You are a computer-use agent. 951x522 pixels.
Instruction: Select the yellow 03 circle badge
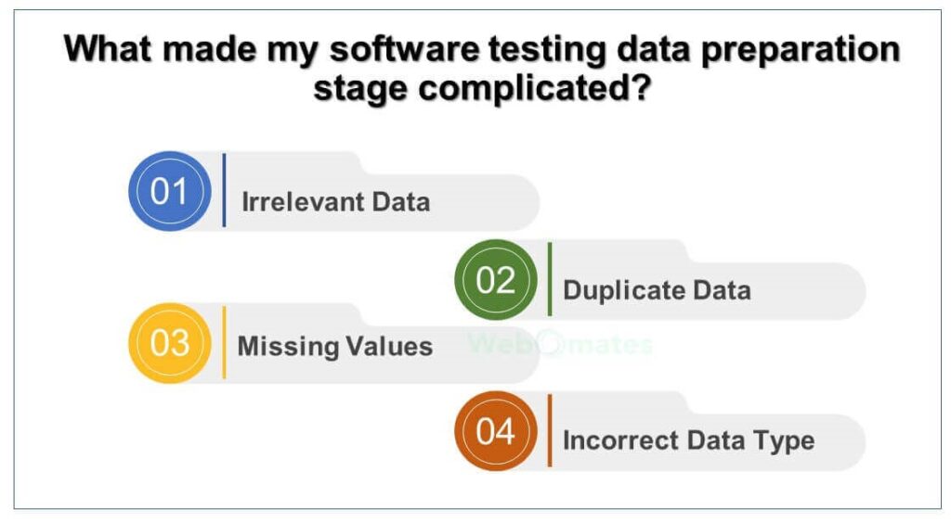170,343
